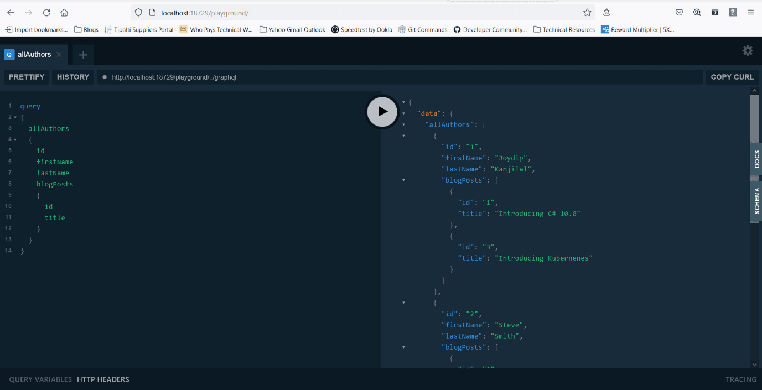
Task: Collapse the "allAuthors" array in response
Action: [x=403, y=124]
